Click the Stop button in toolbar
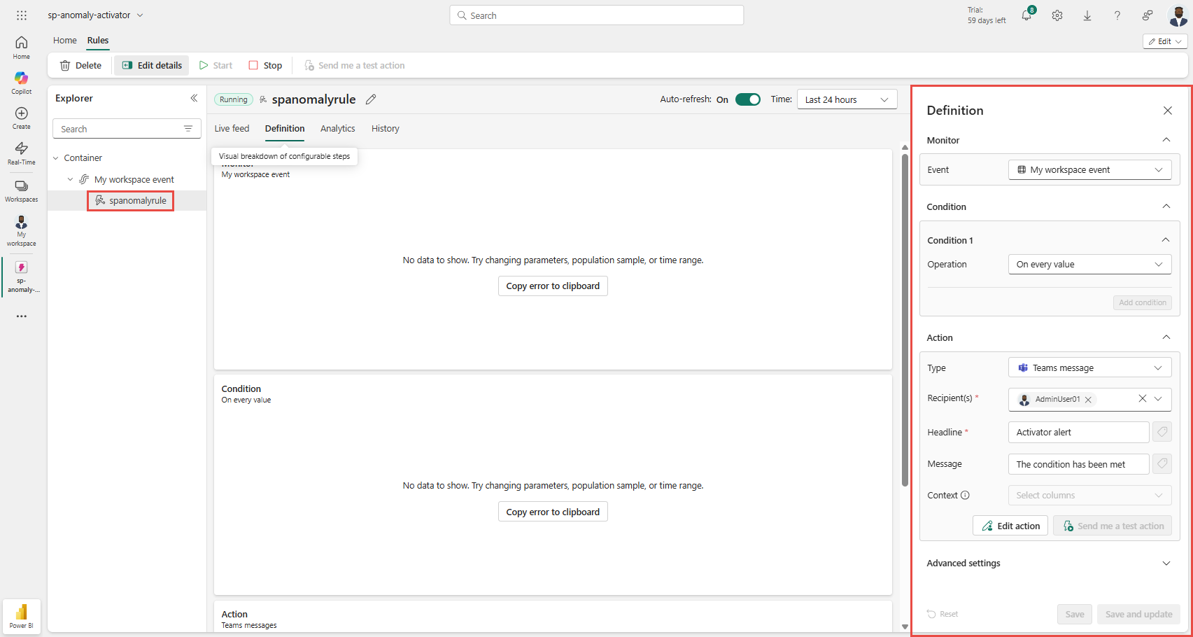 265,65
